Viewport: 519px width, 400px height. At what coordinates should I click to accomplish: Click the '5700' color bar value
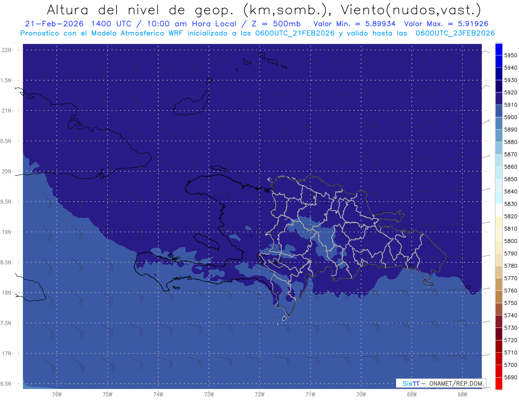(511, 365)
